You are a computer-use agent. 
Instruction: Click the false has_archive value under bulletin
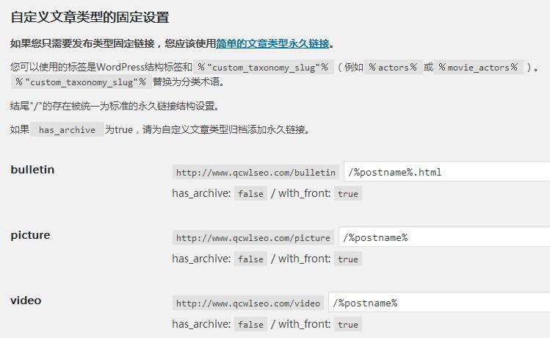tap(251, 194)
